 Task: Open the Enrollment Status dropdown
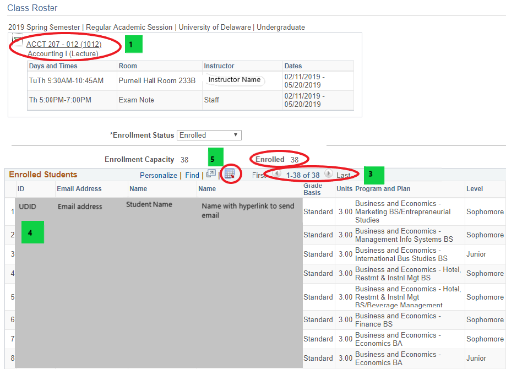(x=209, y=135)
